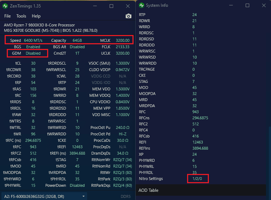Click the VSOC (SMU) 1.3000V value
This screenshot has width=271, height=200.
click(x=122, y=63)
